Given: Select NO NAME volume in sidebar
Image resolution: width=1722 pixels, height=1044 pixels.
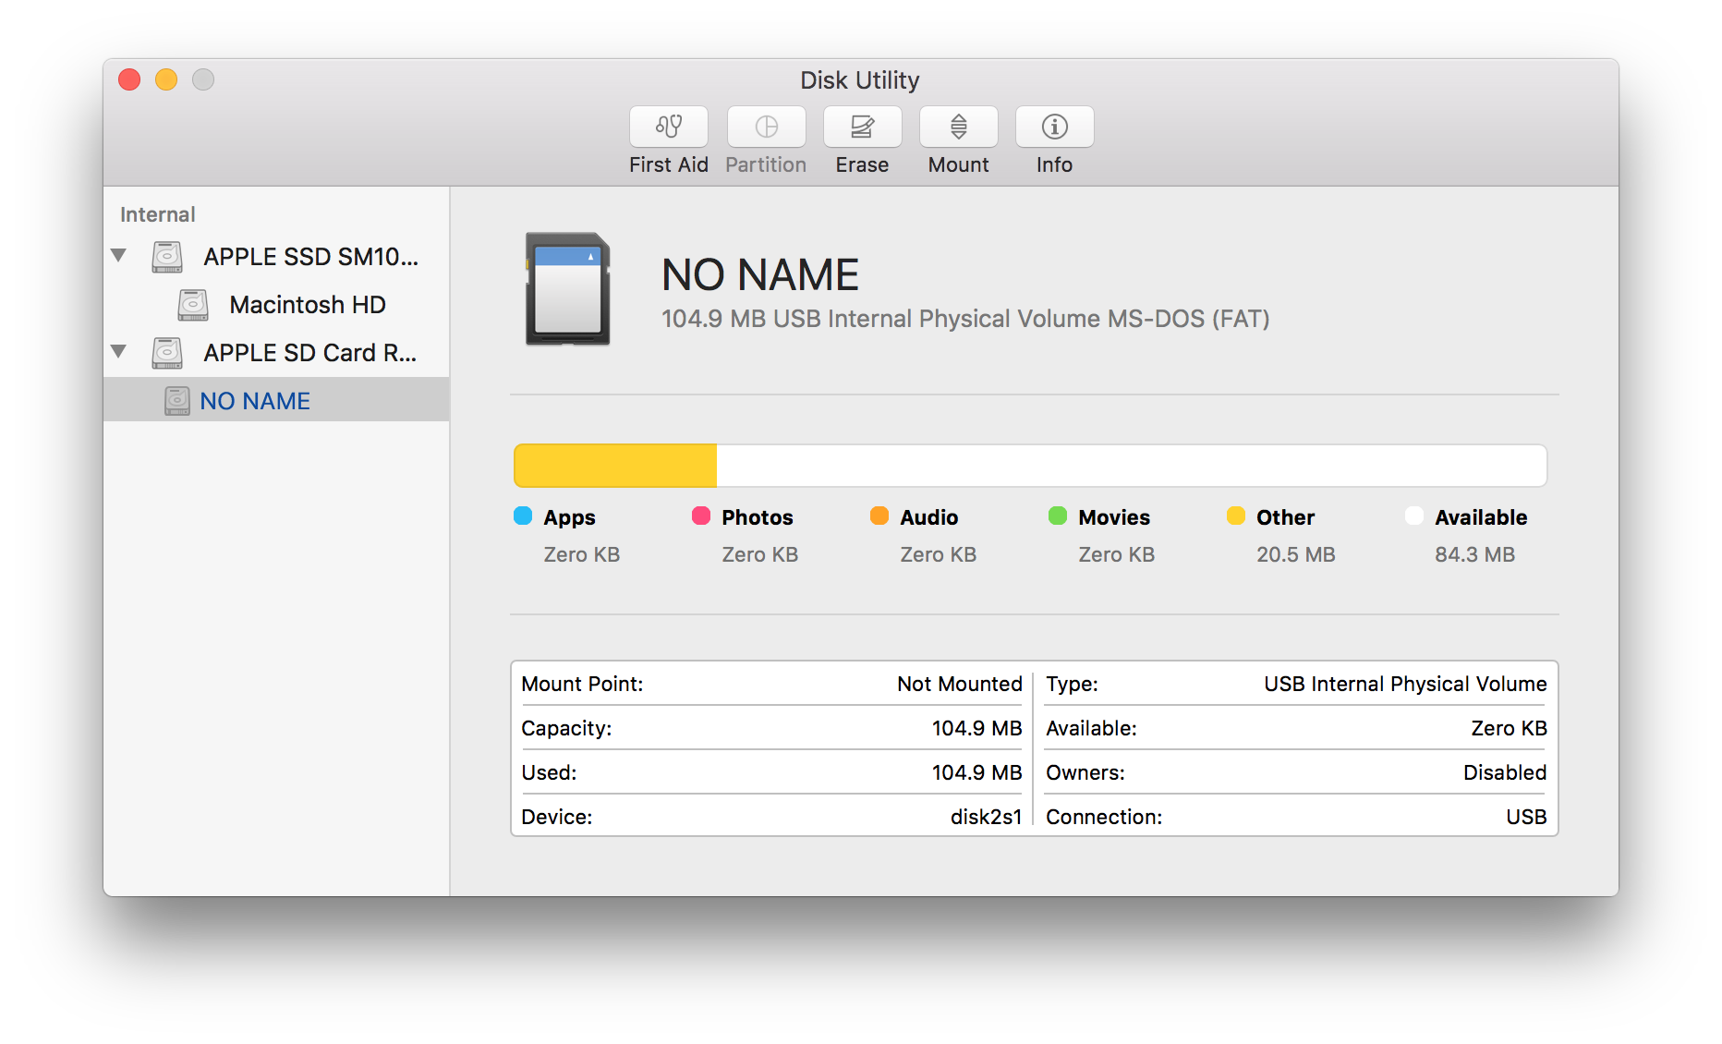Looking at the screenshot, I should pyautogui.click(x=276, y=401).
